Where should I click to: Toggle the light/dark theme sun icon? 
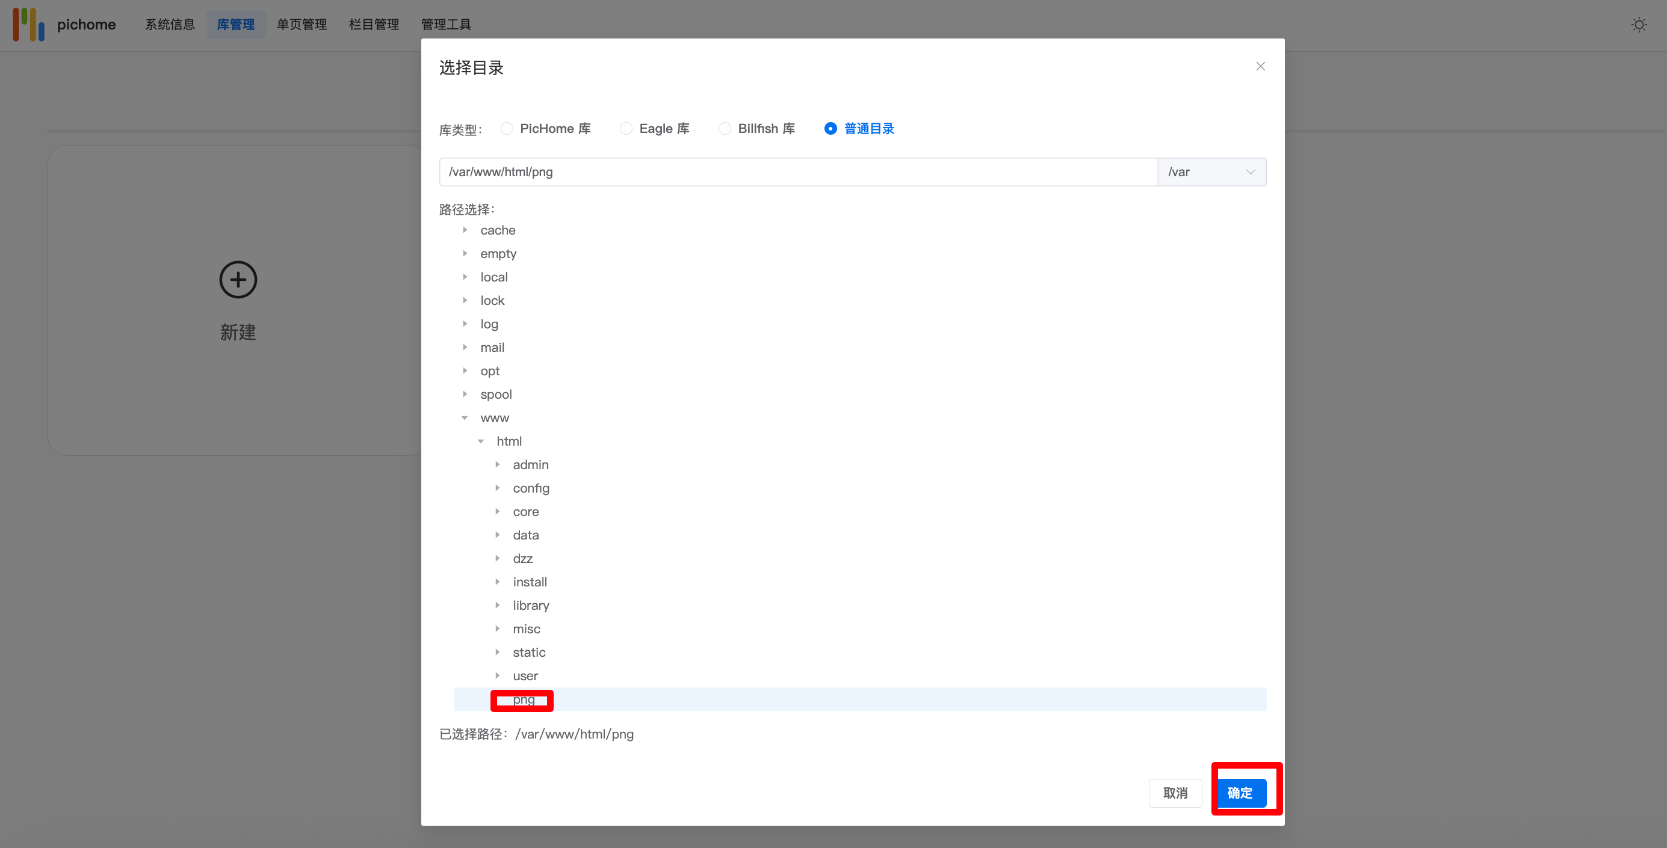(x=1639, y=25)
